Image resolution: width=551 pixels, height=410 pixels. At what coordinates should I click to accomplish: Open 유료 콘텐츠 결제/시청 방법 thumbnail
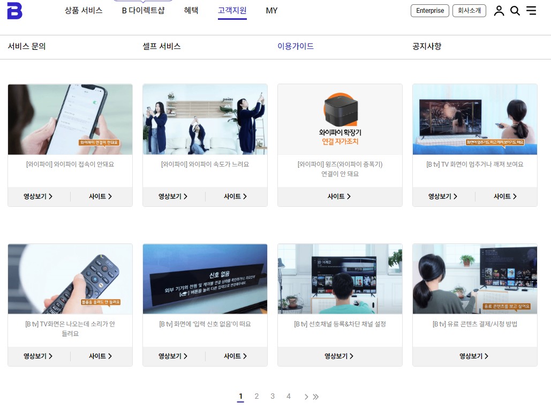click(x=475, y=279)
